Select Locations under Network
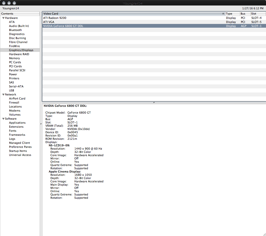Screen dimensions: 266x236 pyautogui.click(x=15, y=107)
